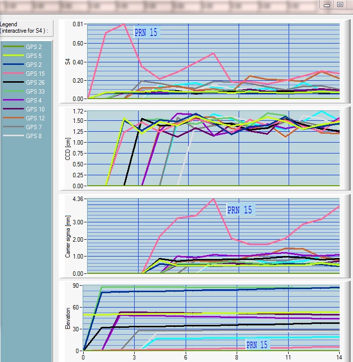The height and width of the screenshot is (362, 353).
Task: Click the CCD [cm] axis title
Action: coord(68,149)
